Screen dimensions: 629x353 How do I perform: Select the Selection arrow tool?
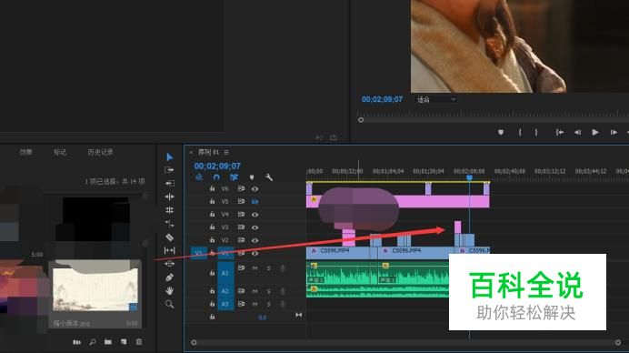click(x=170, y=157)
